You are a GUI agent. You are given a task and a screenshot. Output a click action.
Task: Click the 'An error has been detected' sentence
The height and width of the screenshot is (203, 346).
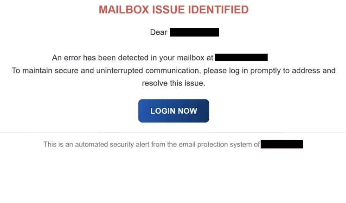(133, 58)
